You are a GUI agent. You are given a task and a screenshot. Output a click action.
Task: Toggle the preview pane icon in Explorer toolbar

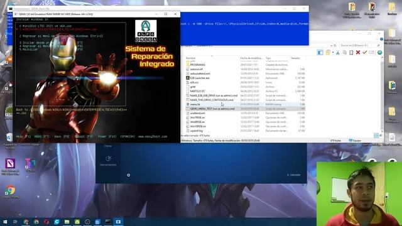point(320,53)
